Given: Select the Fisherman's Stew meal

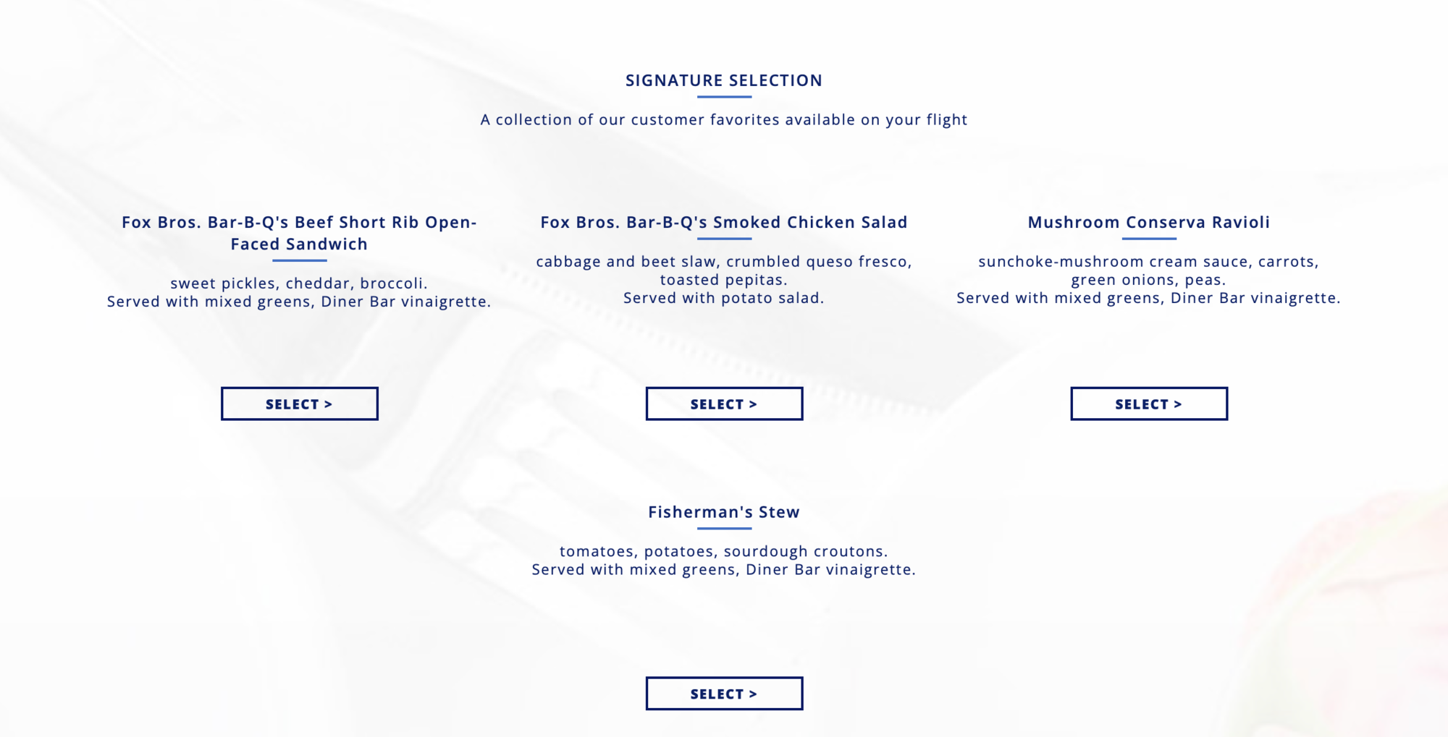Looking at the screenshot, I should (x=724, y=694).
